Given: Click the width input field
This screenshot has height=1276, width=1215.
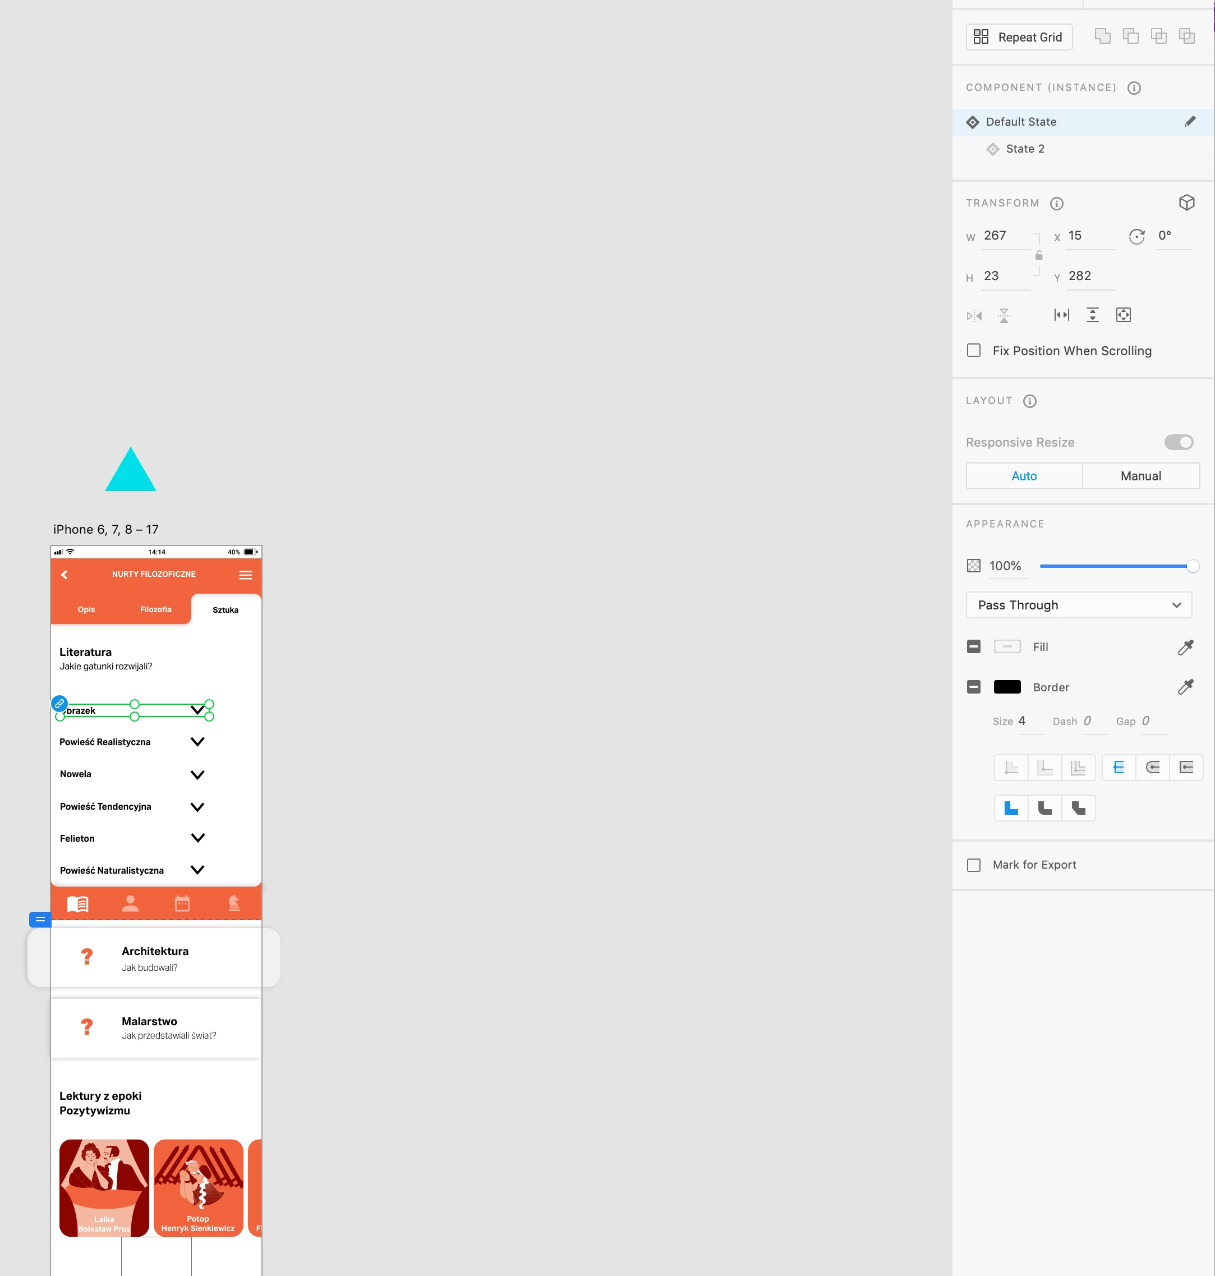Looking at the screenshot, I should click(1004, 236).
